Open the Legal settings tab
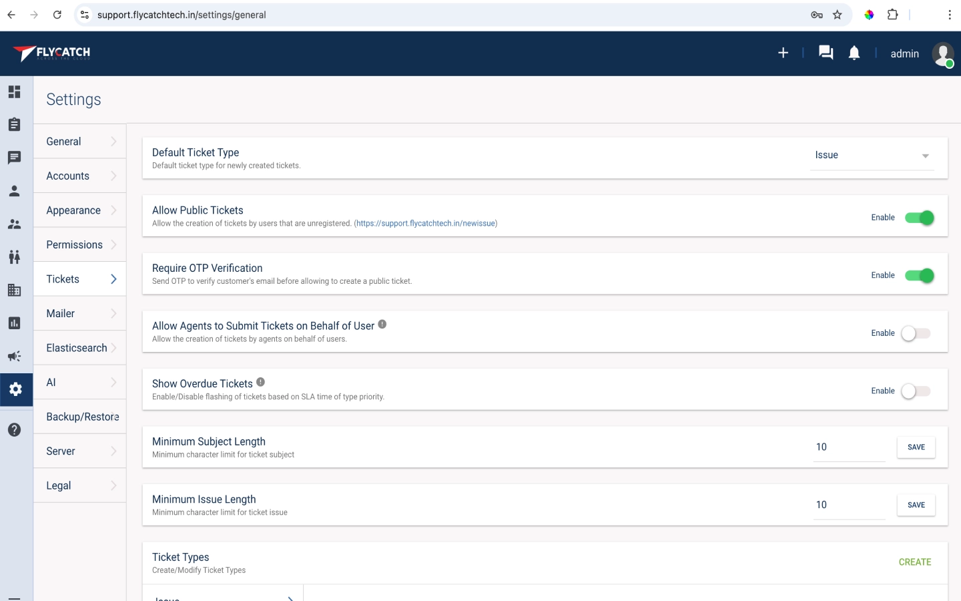The width and height of the screenshot is (961, 601). (x=80, y=485)
